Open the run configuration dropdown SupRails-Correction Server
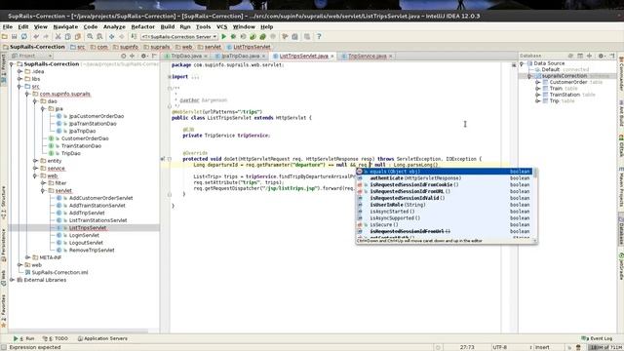This screenshot has width=624, height=351. pyautogui.click(x=179, y=37)
